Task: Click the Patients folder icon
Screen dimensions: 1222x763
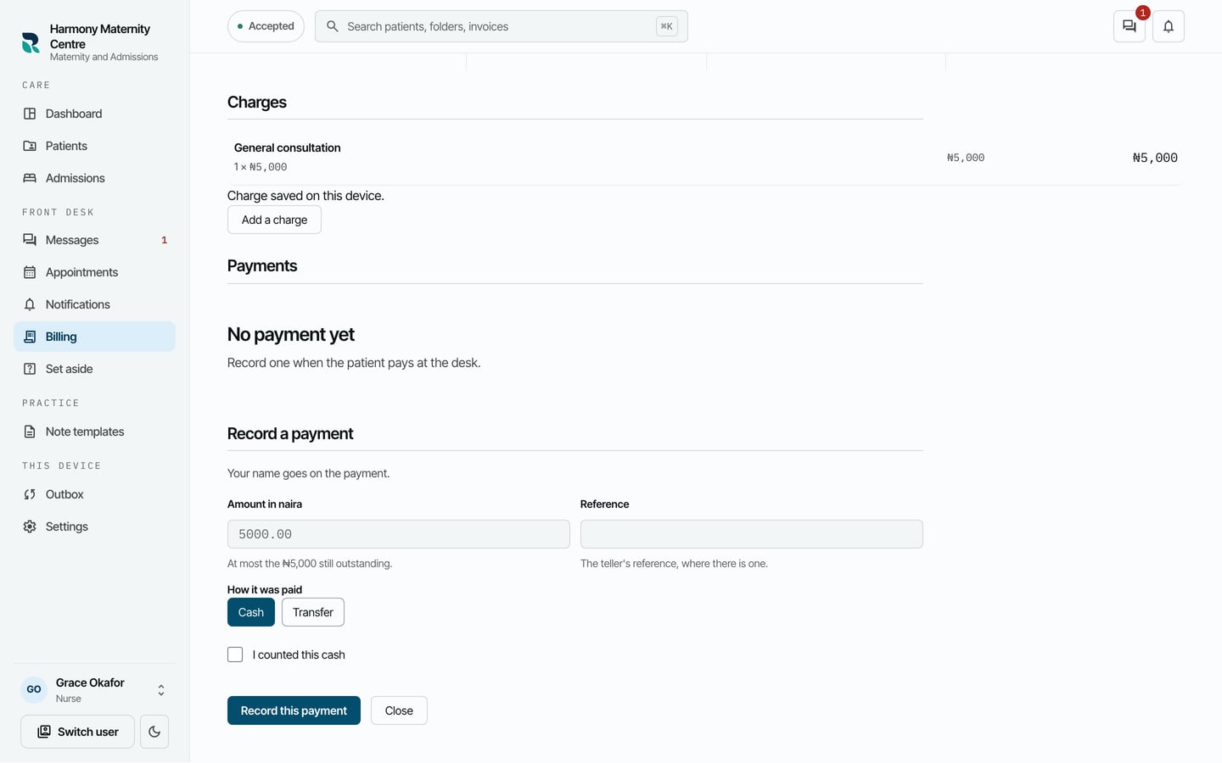Action: coord(30,146)
